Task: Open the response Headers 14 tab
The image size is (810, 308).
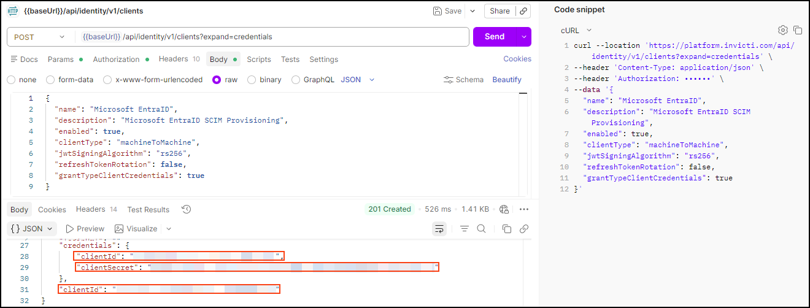Action: 97,210
